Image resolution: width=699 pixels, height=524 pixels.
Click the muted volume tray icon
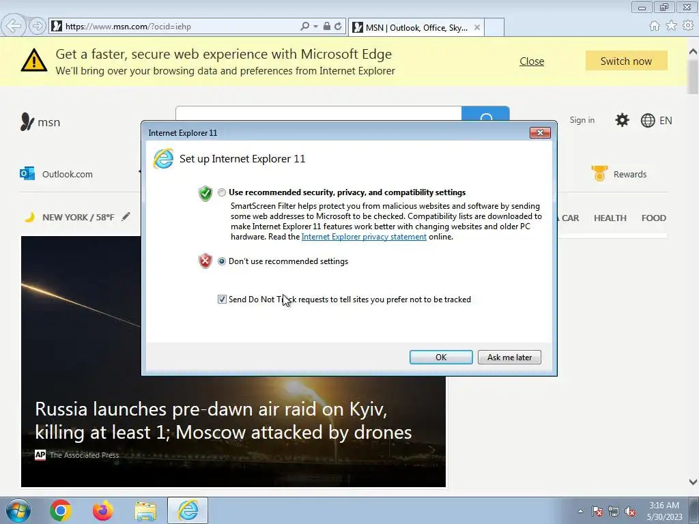(630, 511)
